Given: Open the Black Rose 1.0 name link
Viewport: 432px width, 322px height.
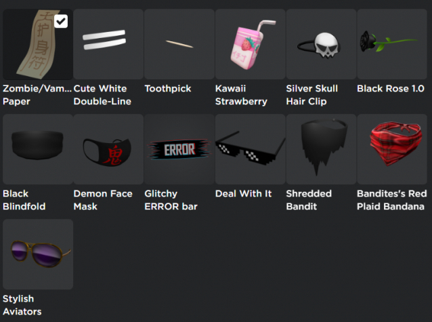Looking at the screenshot, I should 391,89.
